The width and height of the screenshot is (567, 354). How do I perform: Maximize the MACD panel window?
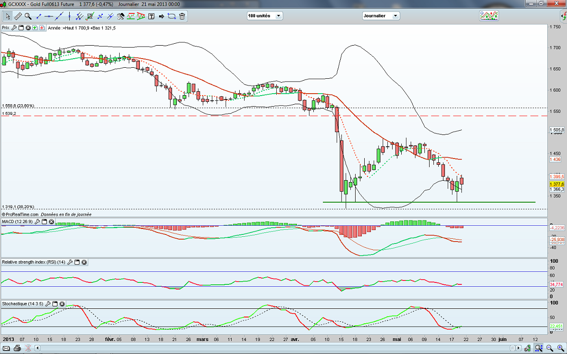click(x=44, y=221)
